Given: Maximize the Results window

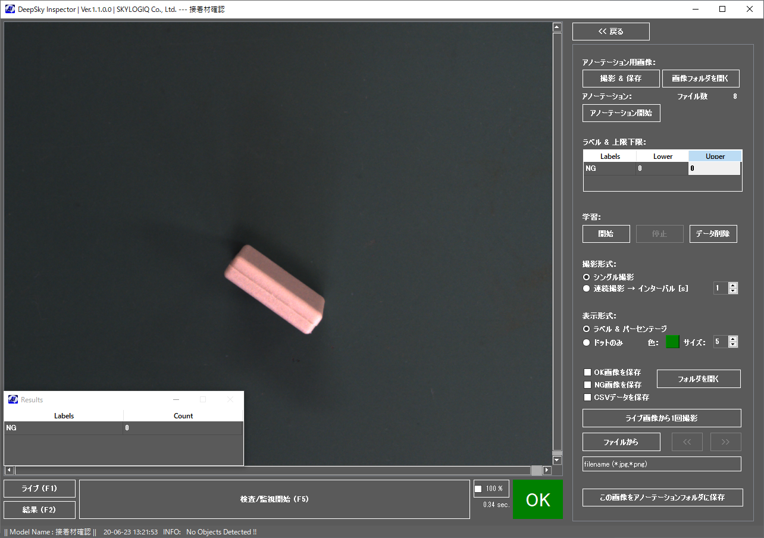Looking at the screenshot, I should pos(203,399).
